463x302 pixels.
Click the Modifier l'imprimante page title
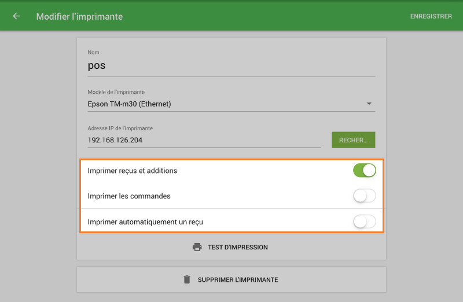click(79, 16)
